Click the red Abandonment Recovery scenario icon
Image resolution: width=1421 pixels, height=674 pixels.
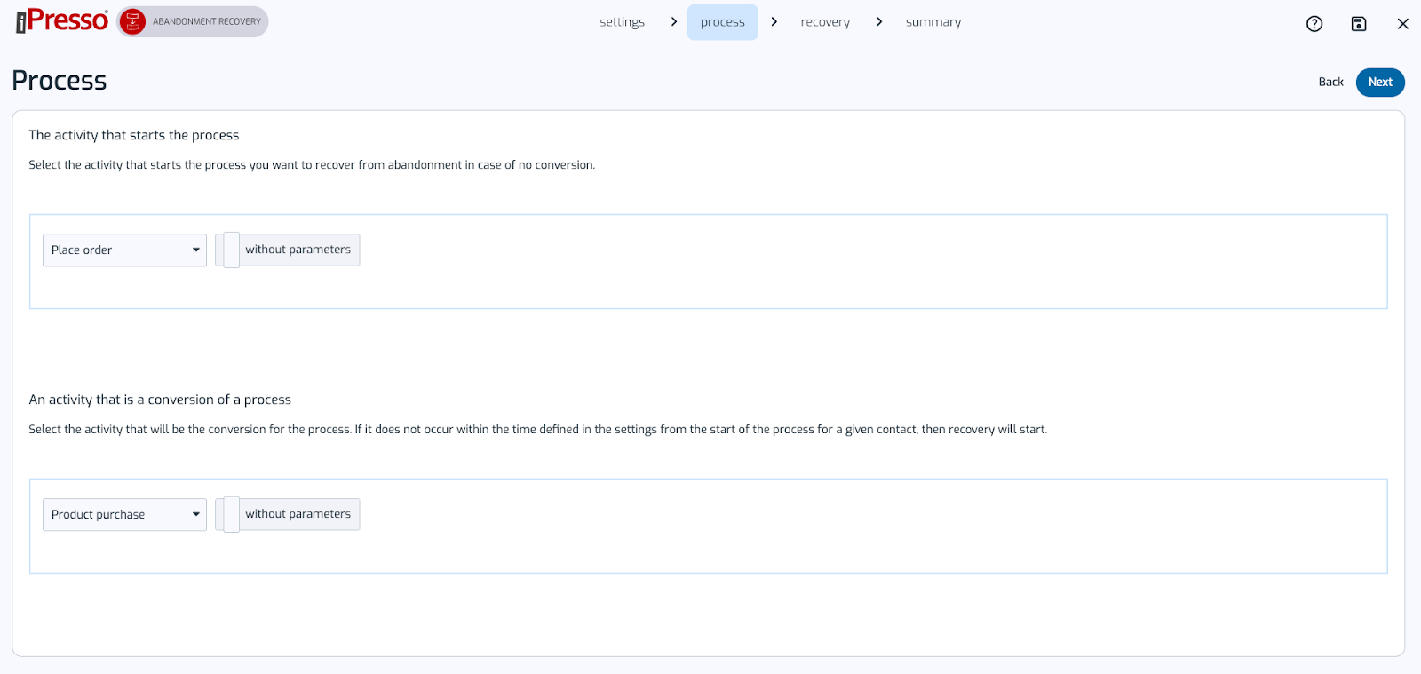(132, 21)
